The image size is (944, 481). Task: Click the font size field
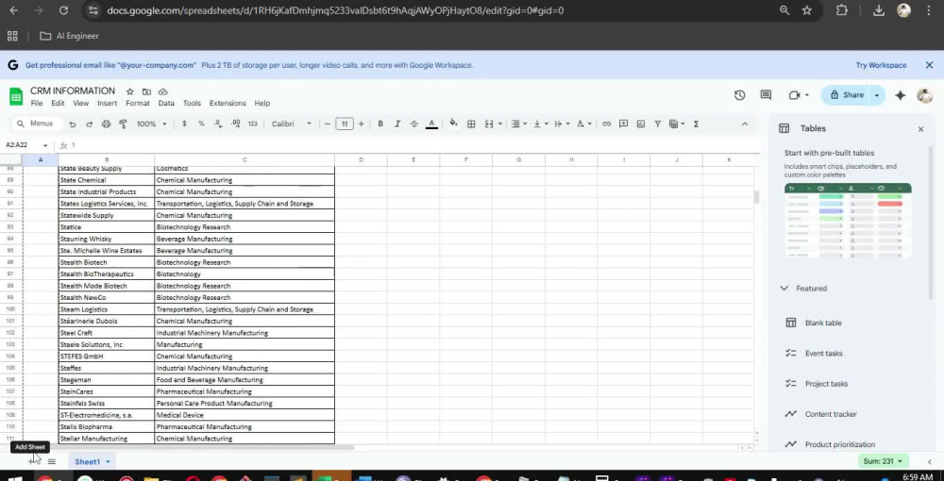coord(344,124)
